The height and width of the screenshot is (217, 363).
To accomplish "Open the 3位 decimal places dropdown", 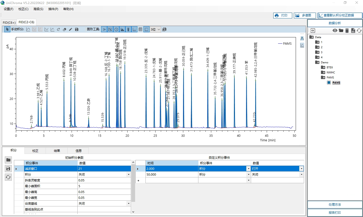I will pyautogui.click(x=155, y=29).
